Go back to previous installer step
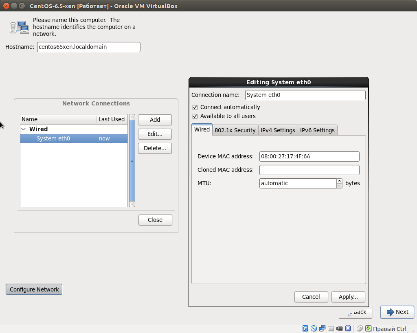The image size is (417, 333). click(355, 312)
